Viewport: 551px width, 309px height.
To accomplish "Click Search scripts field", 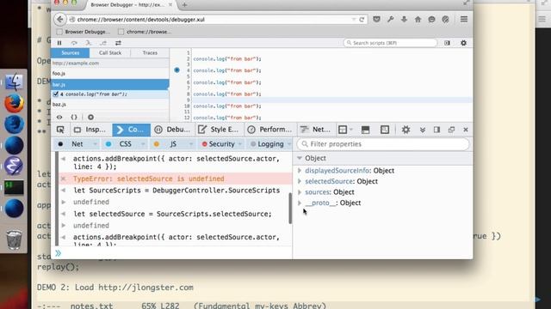I will tap(390, 43).
